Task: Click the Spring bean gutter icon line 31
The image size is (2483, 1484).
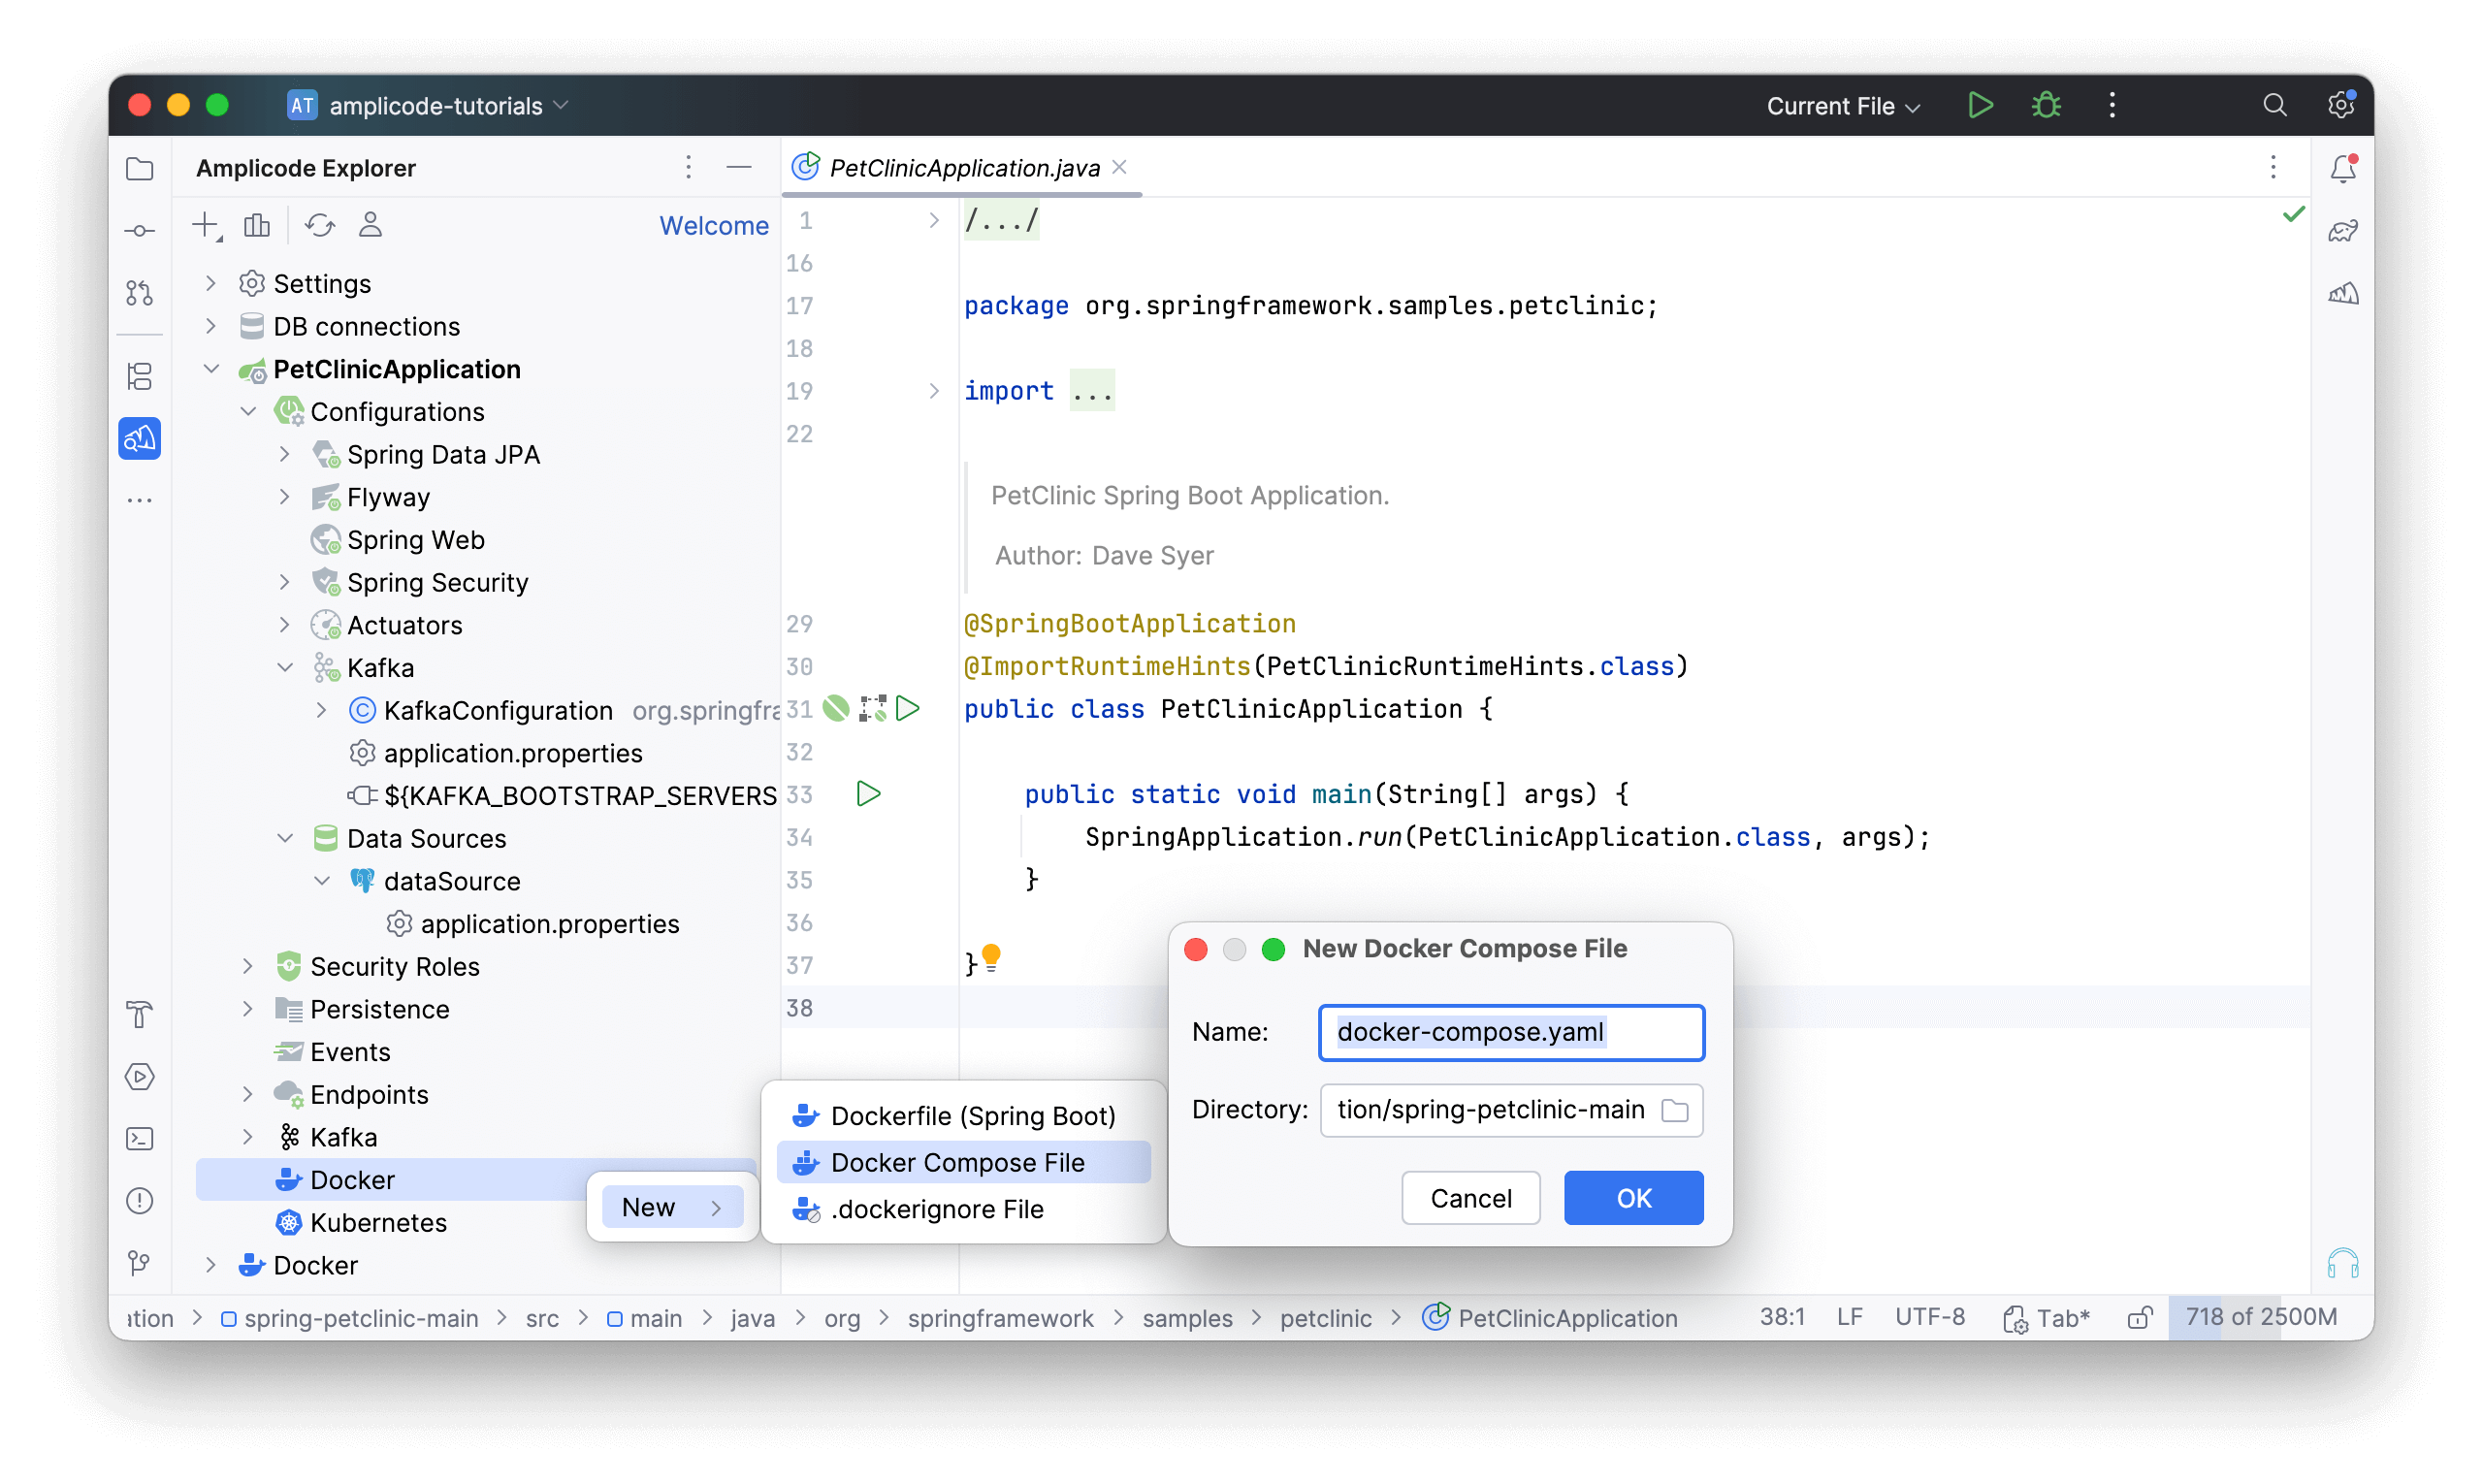Action: [x=836, y=709]
